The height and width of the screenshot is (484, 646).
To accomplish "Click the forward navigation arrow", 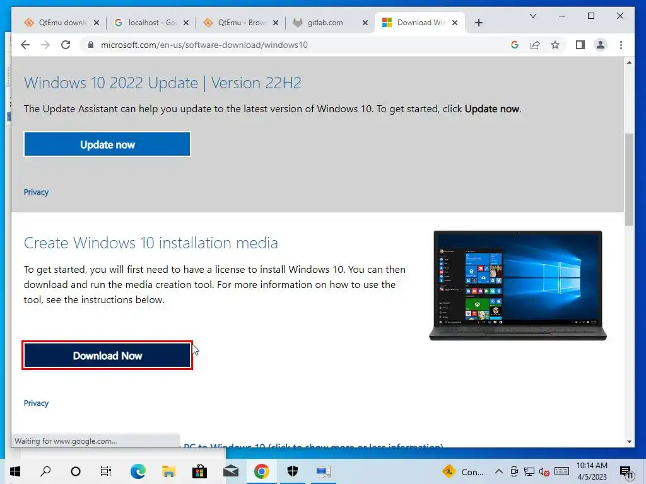I will (45, 45).
